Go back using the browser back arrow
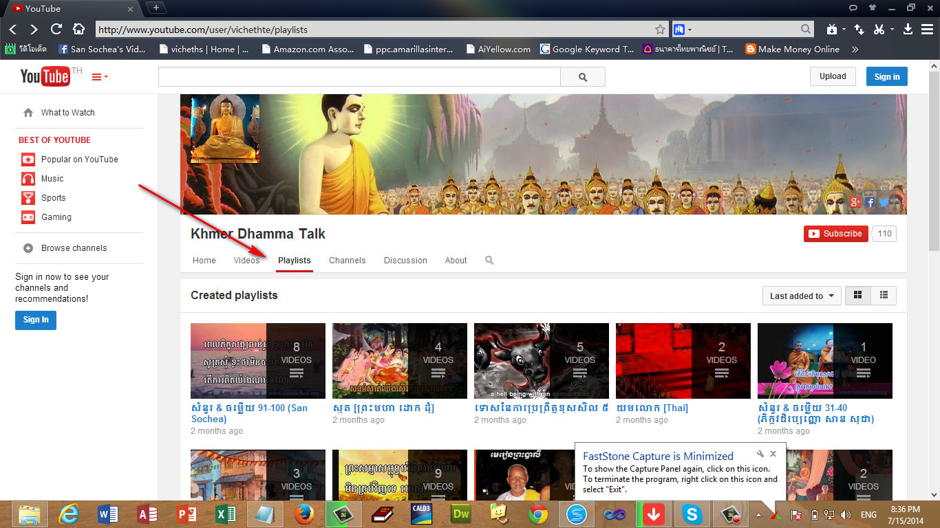The image size is (940, 528). (x=14, y=30)
